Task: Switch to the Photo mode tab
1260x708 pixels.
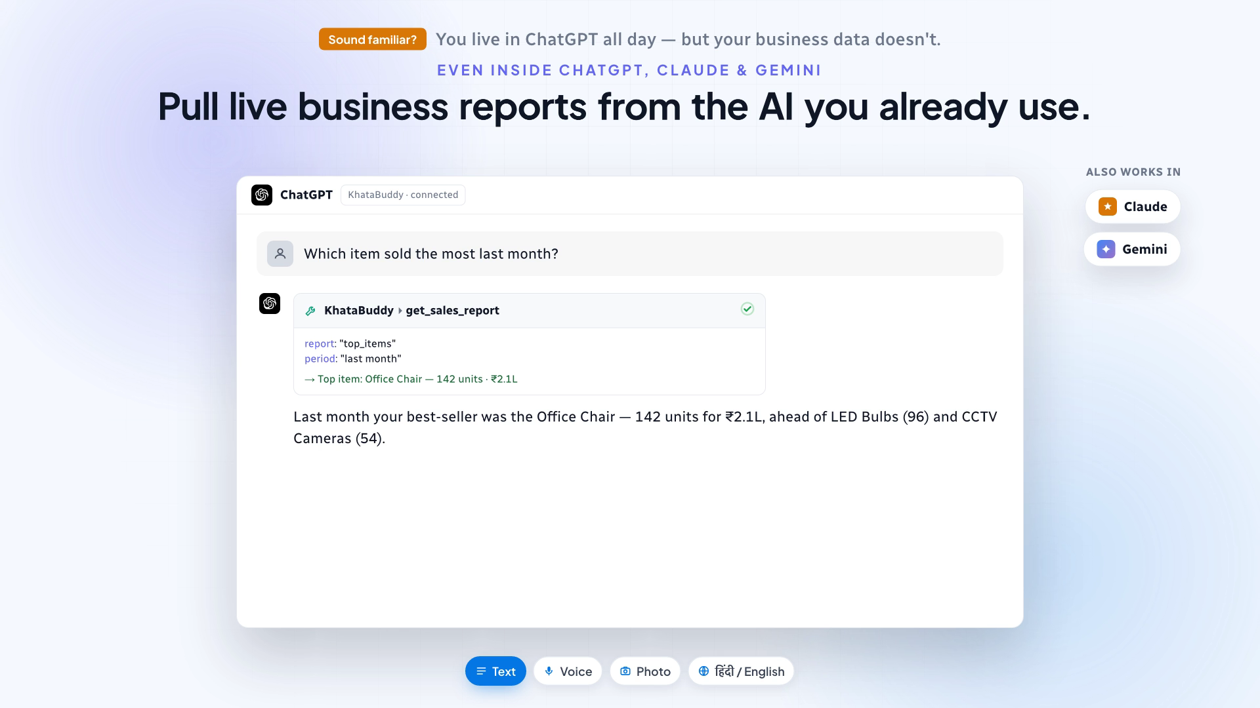Action: (x=645, y=671)
